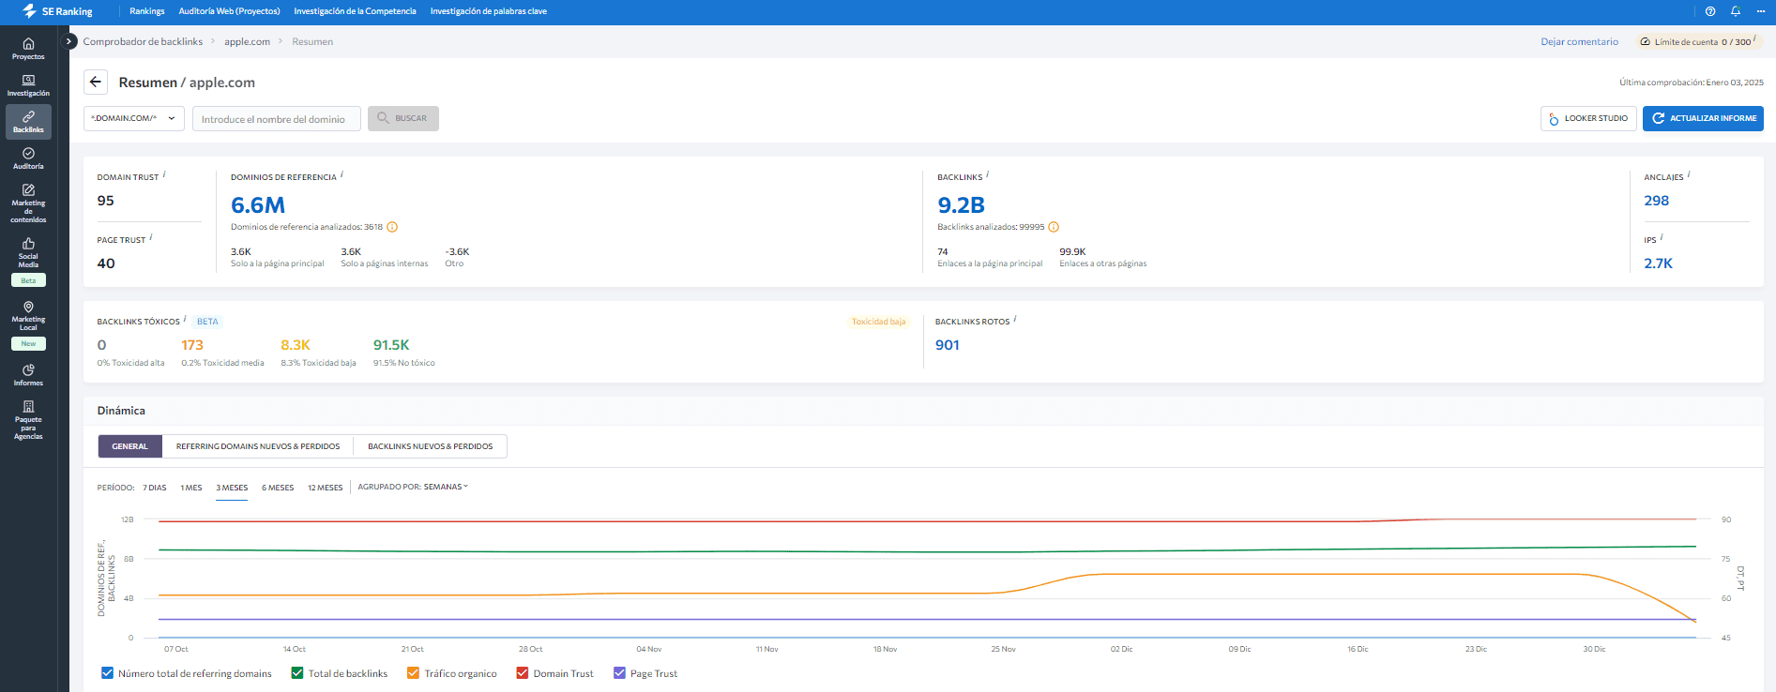Open the help question mark icon
This screenshot has height=692, width=1776.
pyautogui.click(x=1710, y=11)
